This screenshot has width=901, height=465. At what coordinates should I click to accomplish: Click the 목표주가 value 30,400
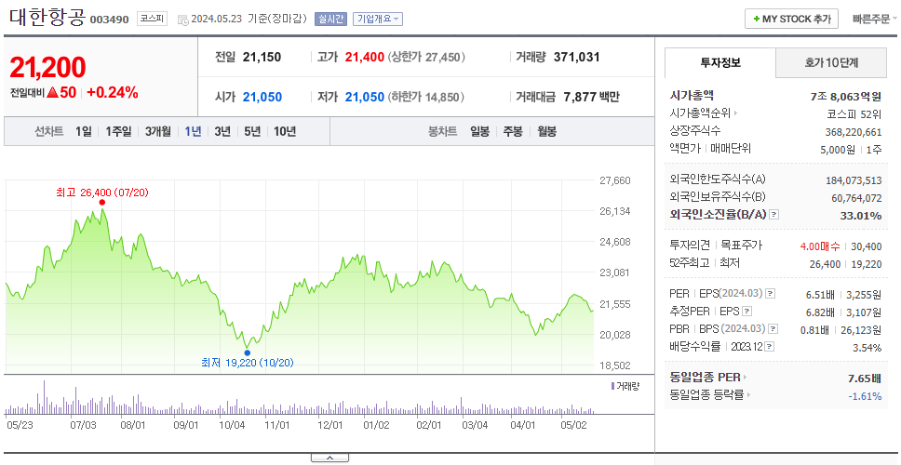click(x=866, y=246)
